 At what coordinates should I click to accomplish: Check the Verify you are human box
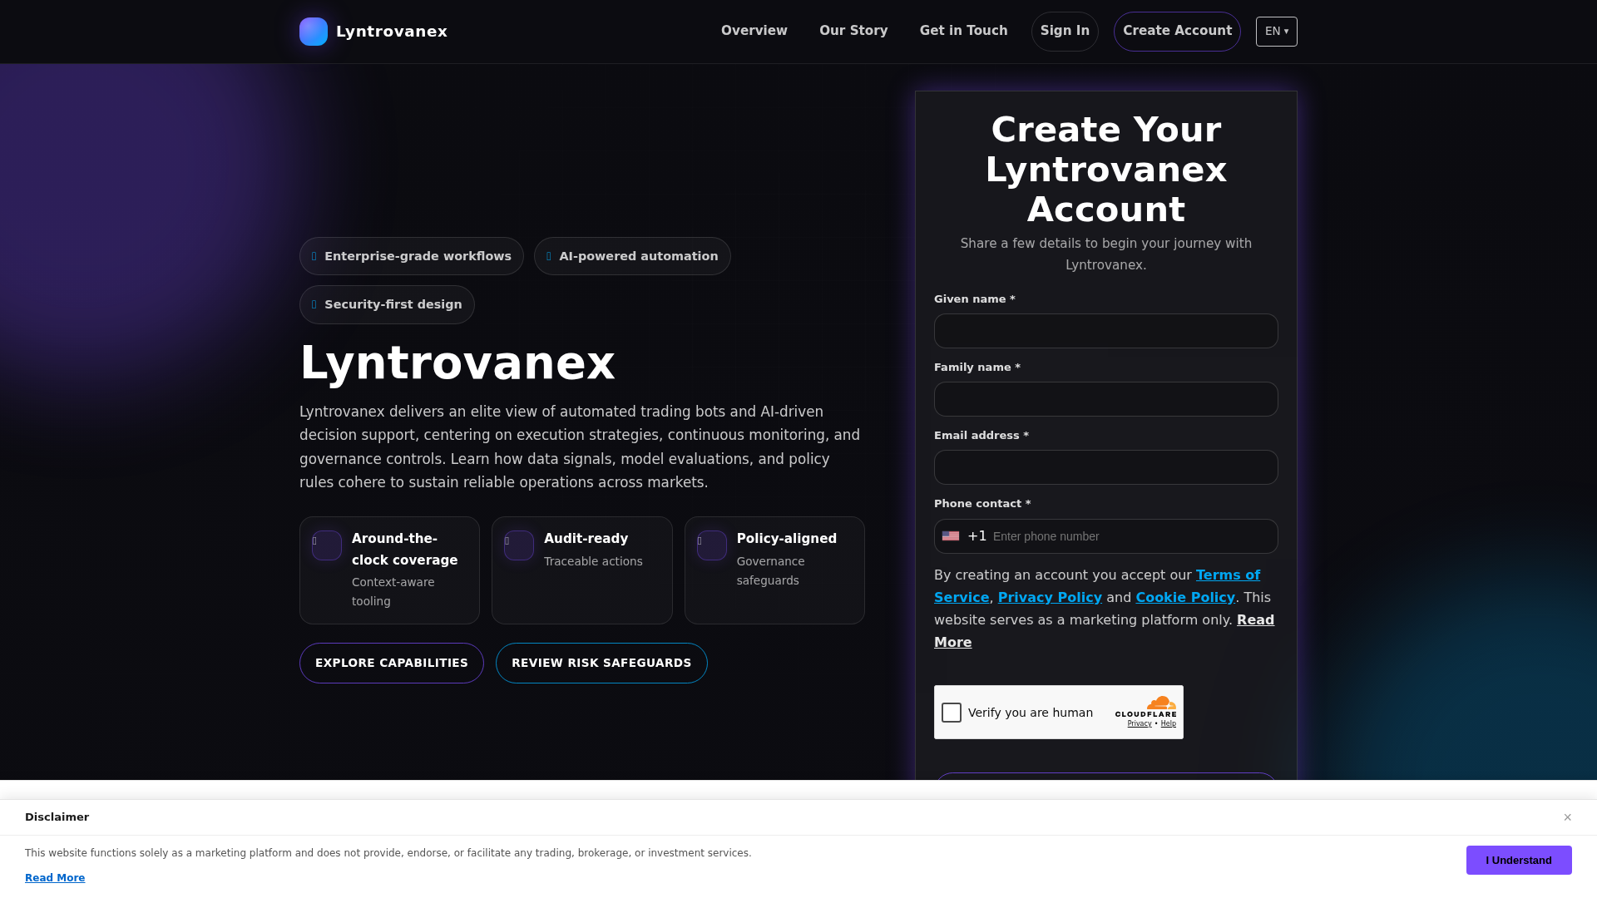click(952, 713)
